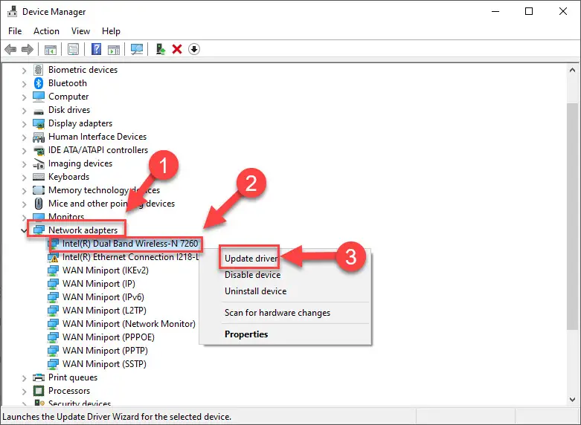The height and width of the screenshot is (425, 581).
Task: Click the Human Interface Devices icon
Action: click(39, 137)
